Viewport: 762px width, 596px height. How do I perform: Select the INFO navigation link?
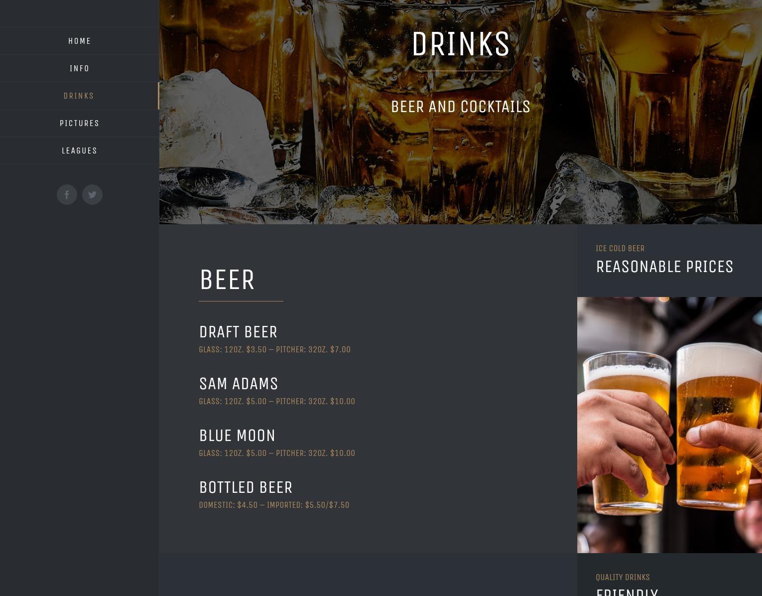click(80, 68)
